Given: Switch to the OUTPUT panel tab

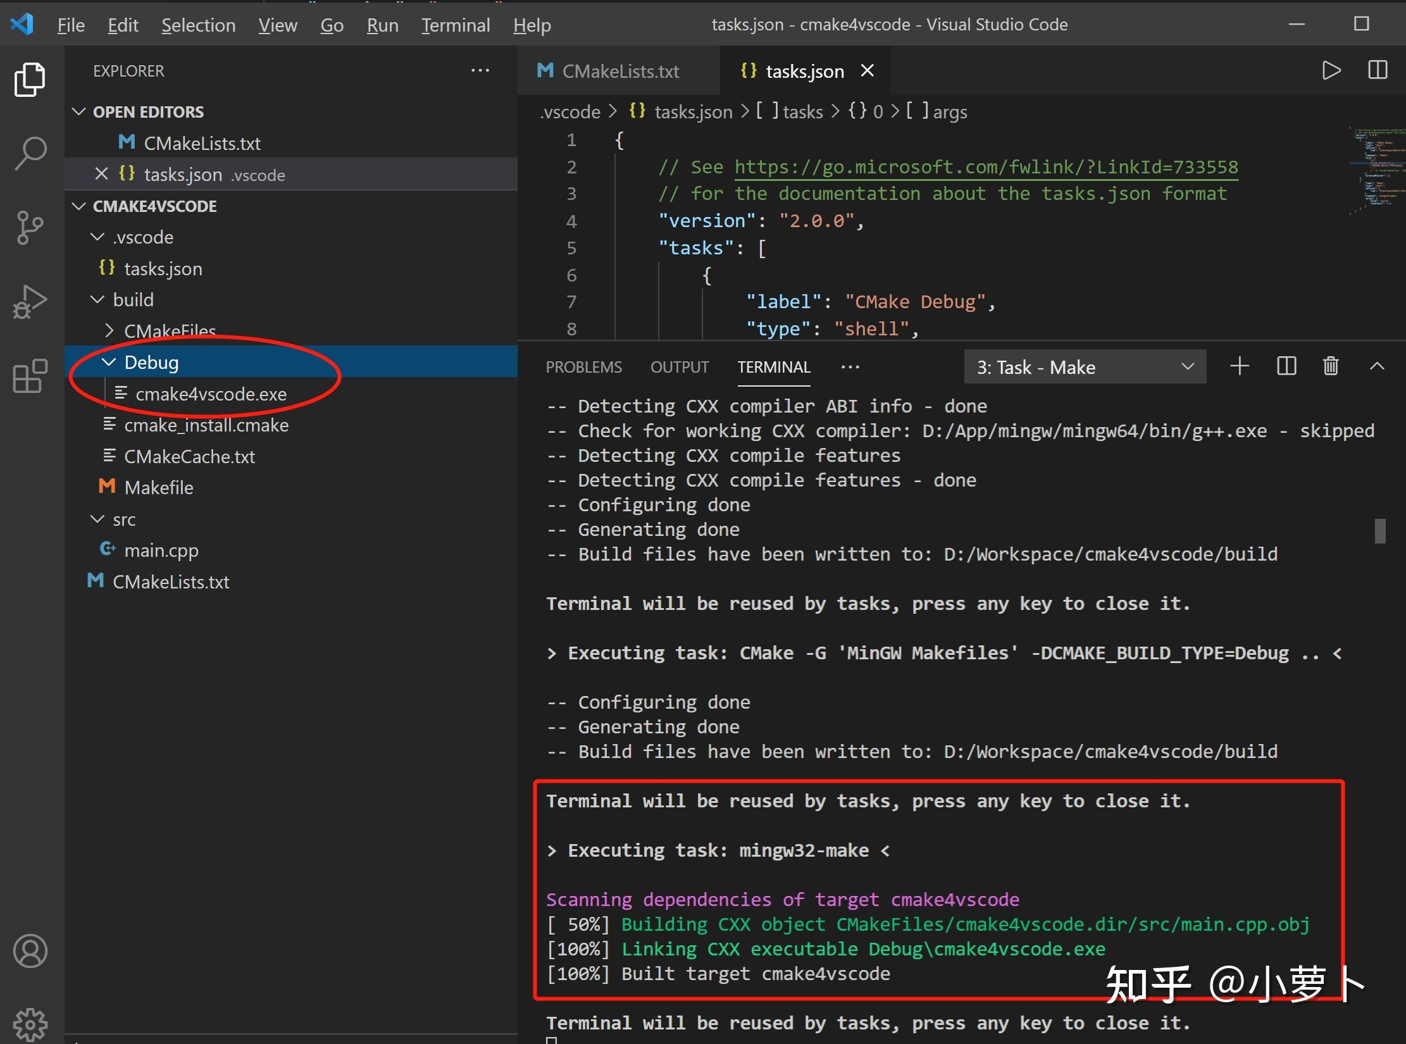Looking at the screenshot, I should pyautogui.click(x=679, y=367).
